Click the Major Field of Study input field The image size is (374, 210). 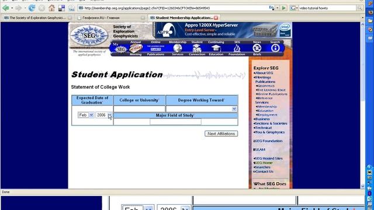[175, 122]
